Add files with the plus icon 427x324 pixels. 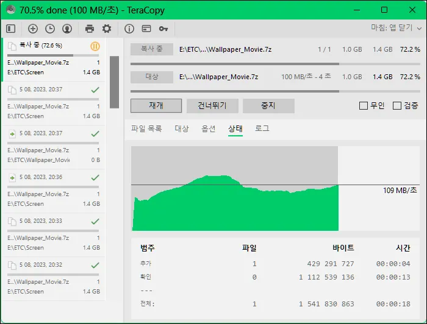33,29
